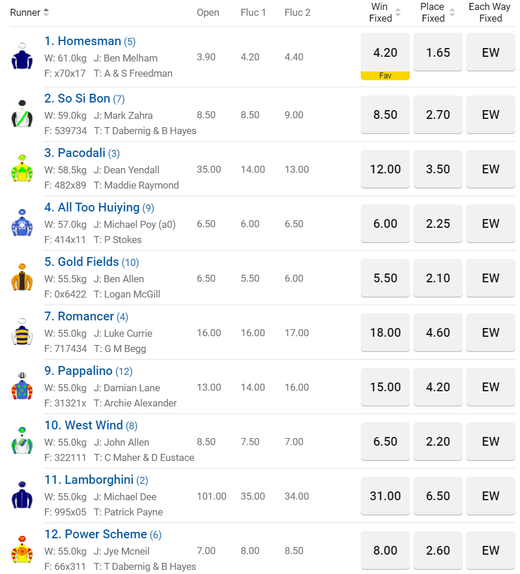Click Gold Fields' orange and black silks
This screenshot has width=520, height=574.
[22, 278]
